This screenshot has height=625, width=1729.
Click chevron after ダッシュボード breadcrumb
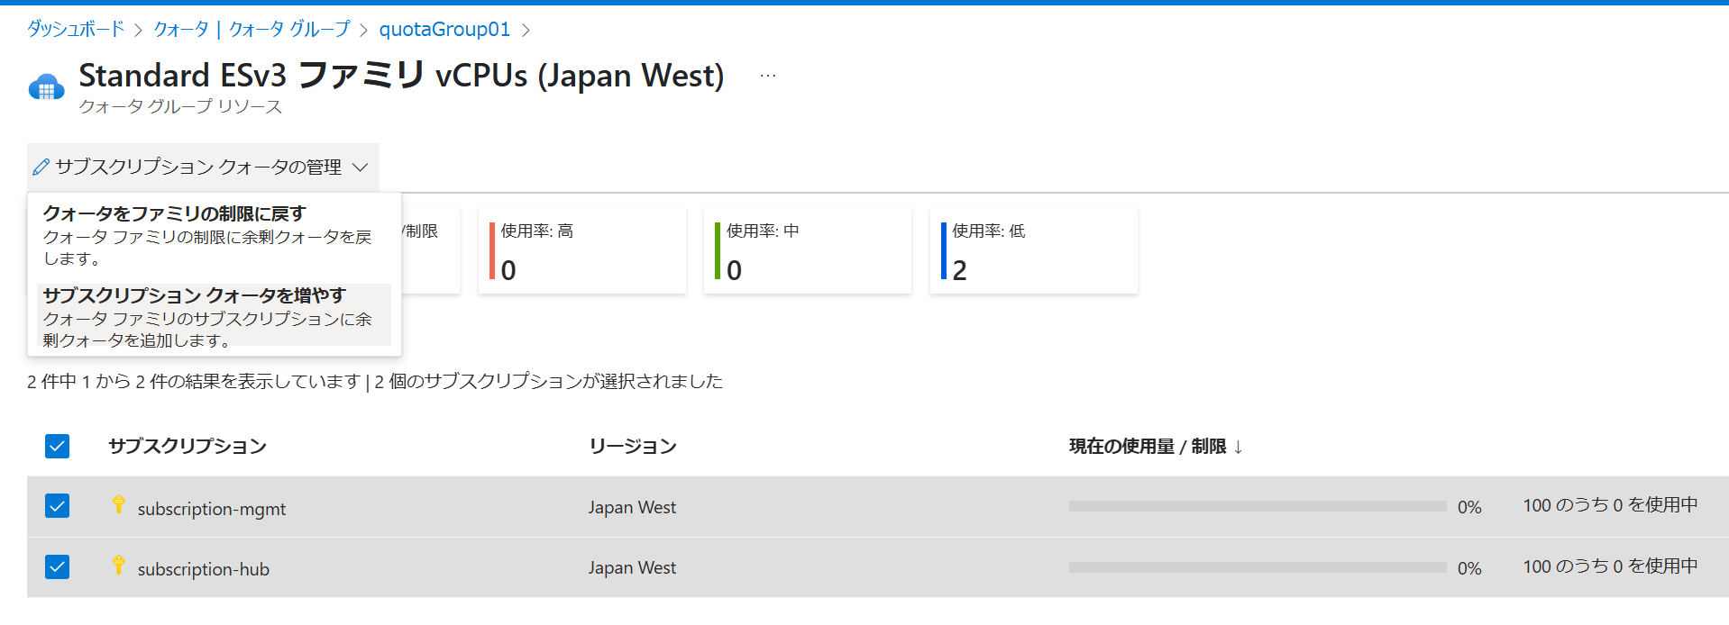pyautogui.click(x=139, y=31)
